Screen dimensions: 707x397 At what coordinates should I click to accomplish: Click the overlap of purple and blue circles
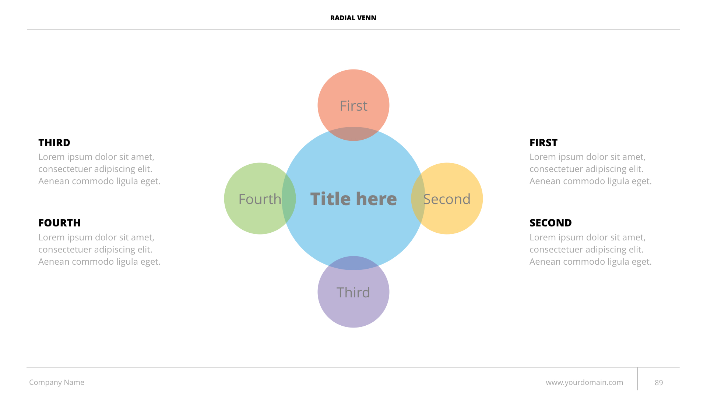coord(353,263)
